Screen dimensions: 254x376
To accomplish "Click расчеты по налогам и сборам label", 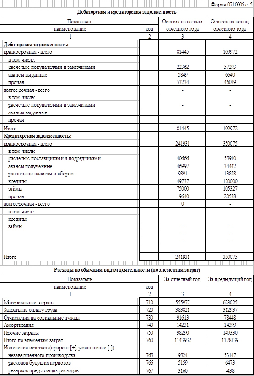I will pos(39,174).
